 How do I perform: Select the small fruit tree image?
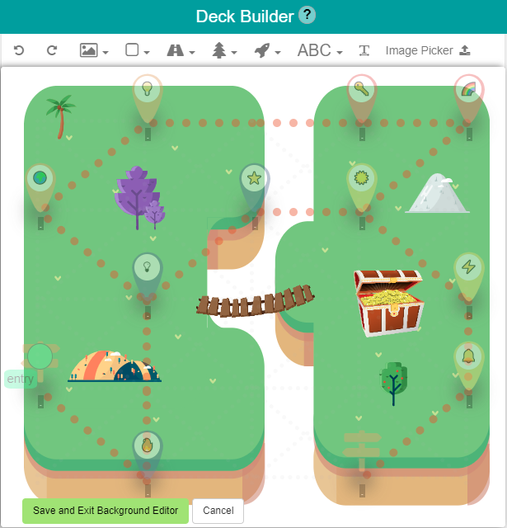393,384
